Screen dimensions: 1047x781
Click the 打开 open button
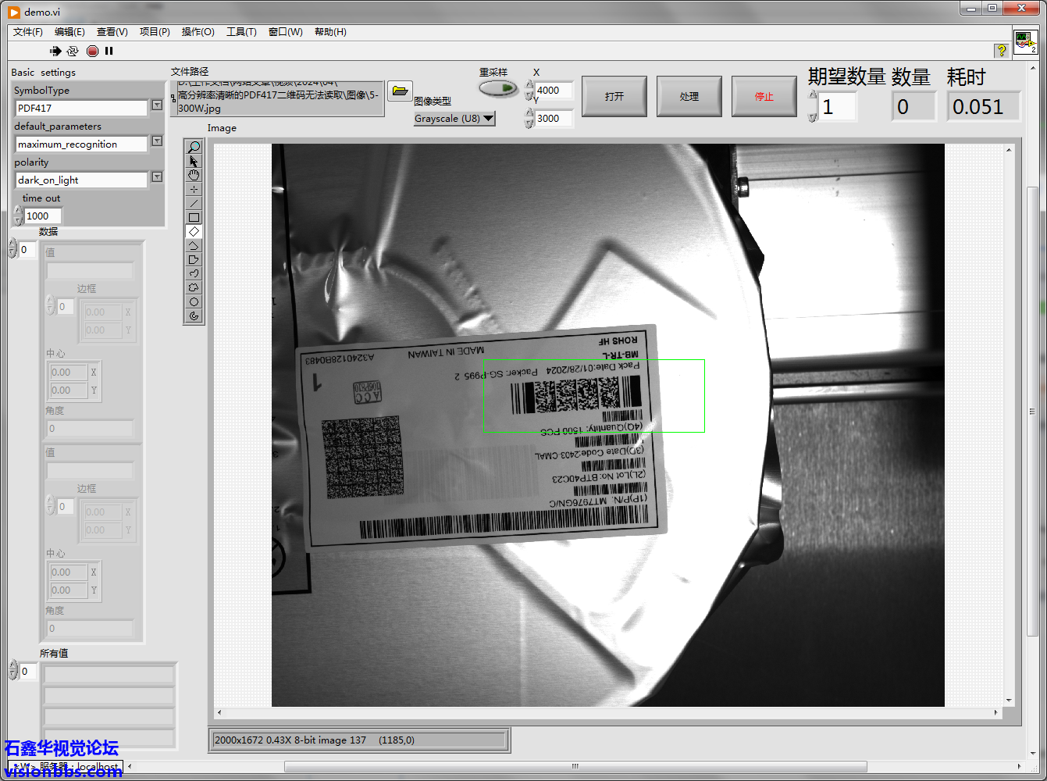point(614,96)
